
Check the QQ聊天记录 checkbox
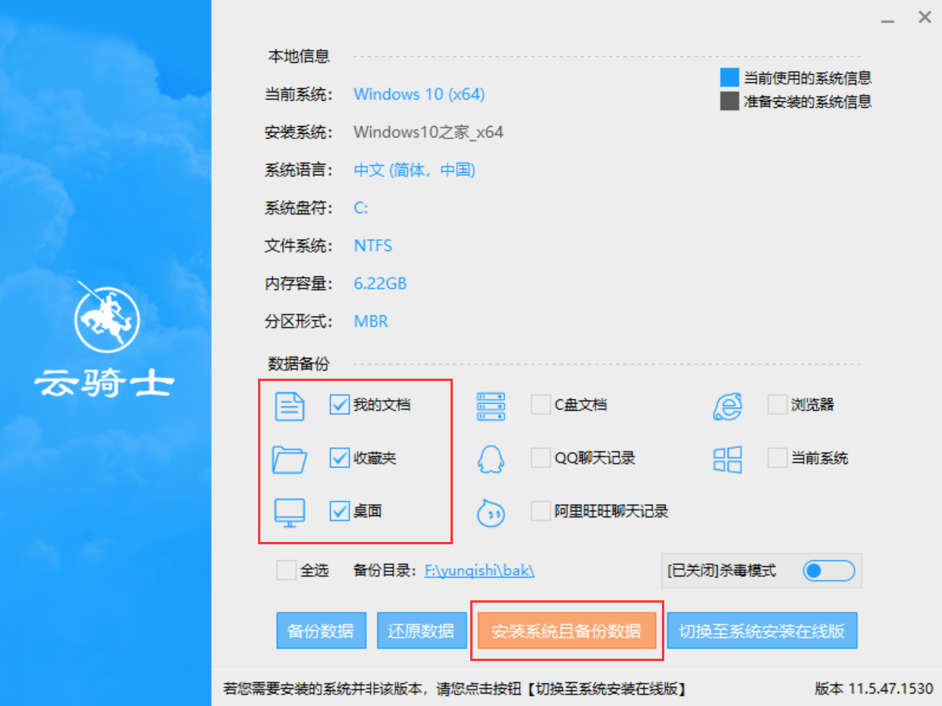(540, 458)
